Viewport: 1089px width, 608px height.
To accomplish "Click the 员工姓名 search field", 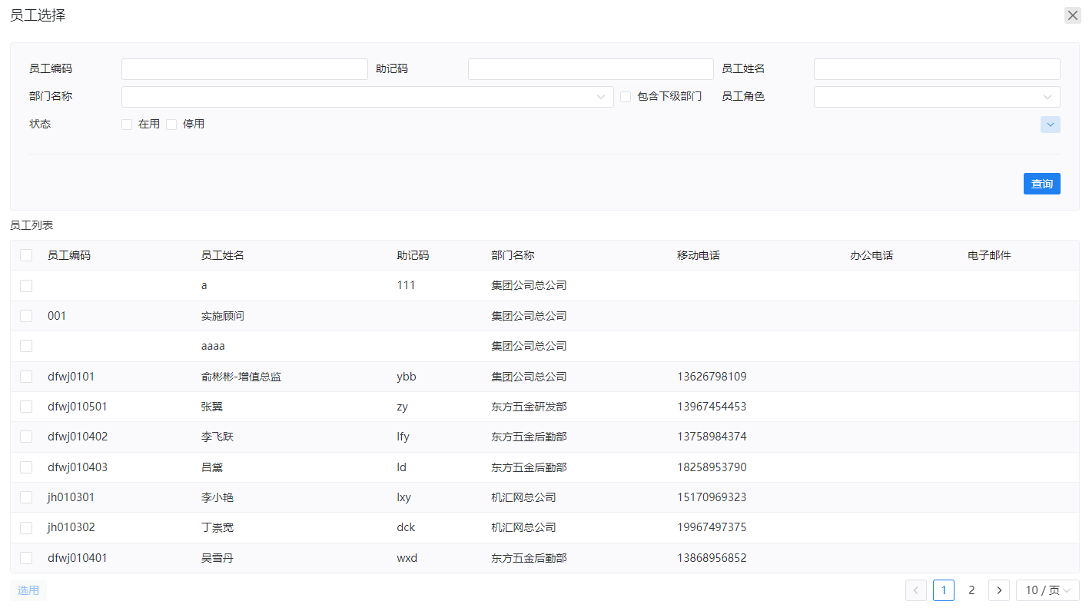I will (x=936, y=69).
